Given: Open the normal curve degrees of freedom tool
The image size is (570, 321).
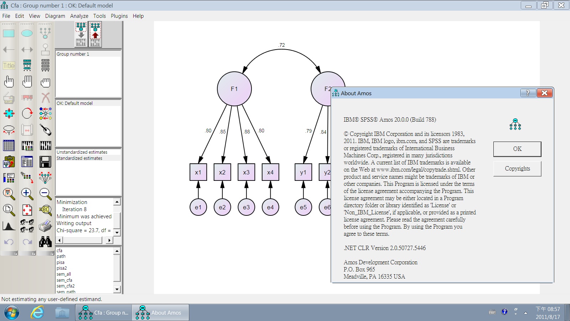Looking at the screenshot, I should 9,226.
